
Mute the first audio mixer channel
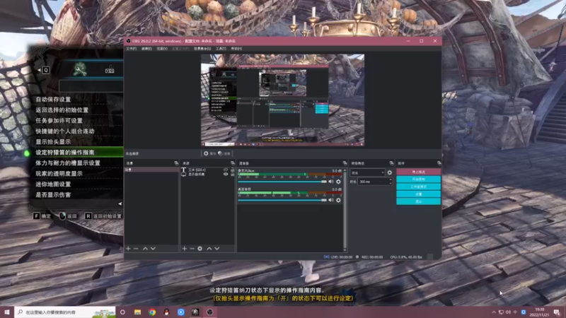click(x=331, y=182)
